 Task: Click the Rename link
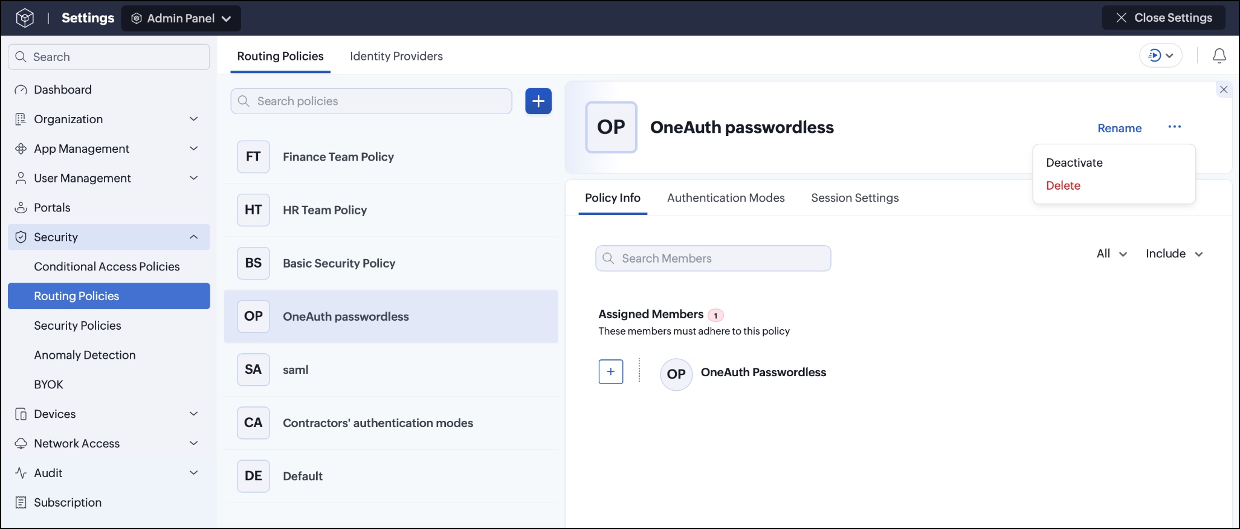click(1120, 128)
